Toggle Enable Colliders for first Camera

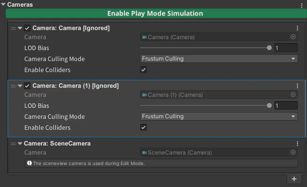pos(143,70)
